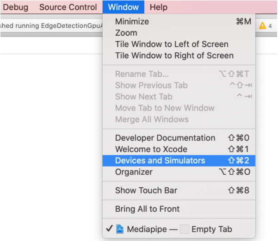The height and width of the screenshot is (241, 278).
Task: Select Welcome to Xcode
Action: tap(151, 149)
